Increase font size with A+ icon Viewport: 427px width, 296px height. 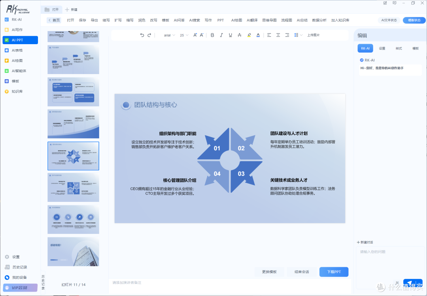point(195,35)
